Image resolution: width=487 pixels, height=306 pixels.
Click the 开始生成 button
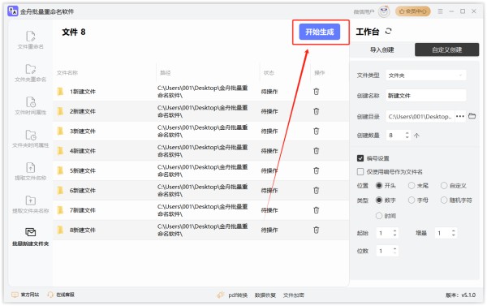tap(320, 32)
